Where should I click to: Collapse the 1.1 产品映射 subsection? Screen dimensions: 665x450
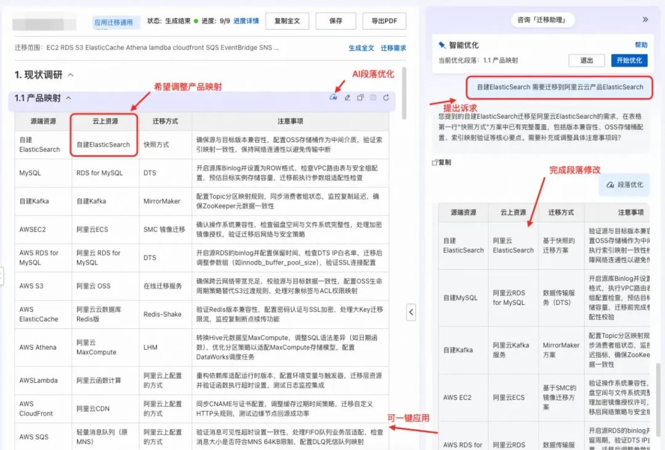(x=68, y=98)
